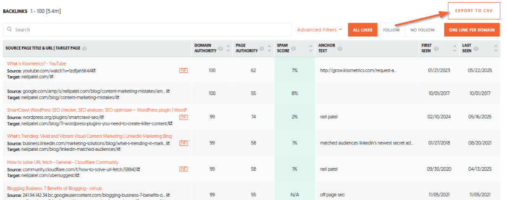
Task: Open "How to solve URL fetch" link
Action: 63,162
